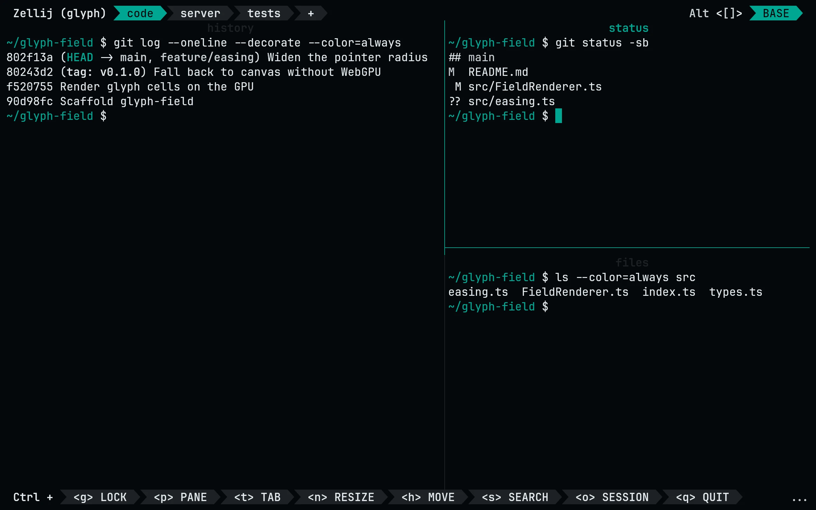
Task: Activate the <t> TAB mode button
Action: coord(257,497)
